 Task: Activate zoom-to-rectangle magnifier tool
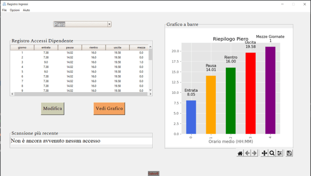(x=272, y=153)
